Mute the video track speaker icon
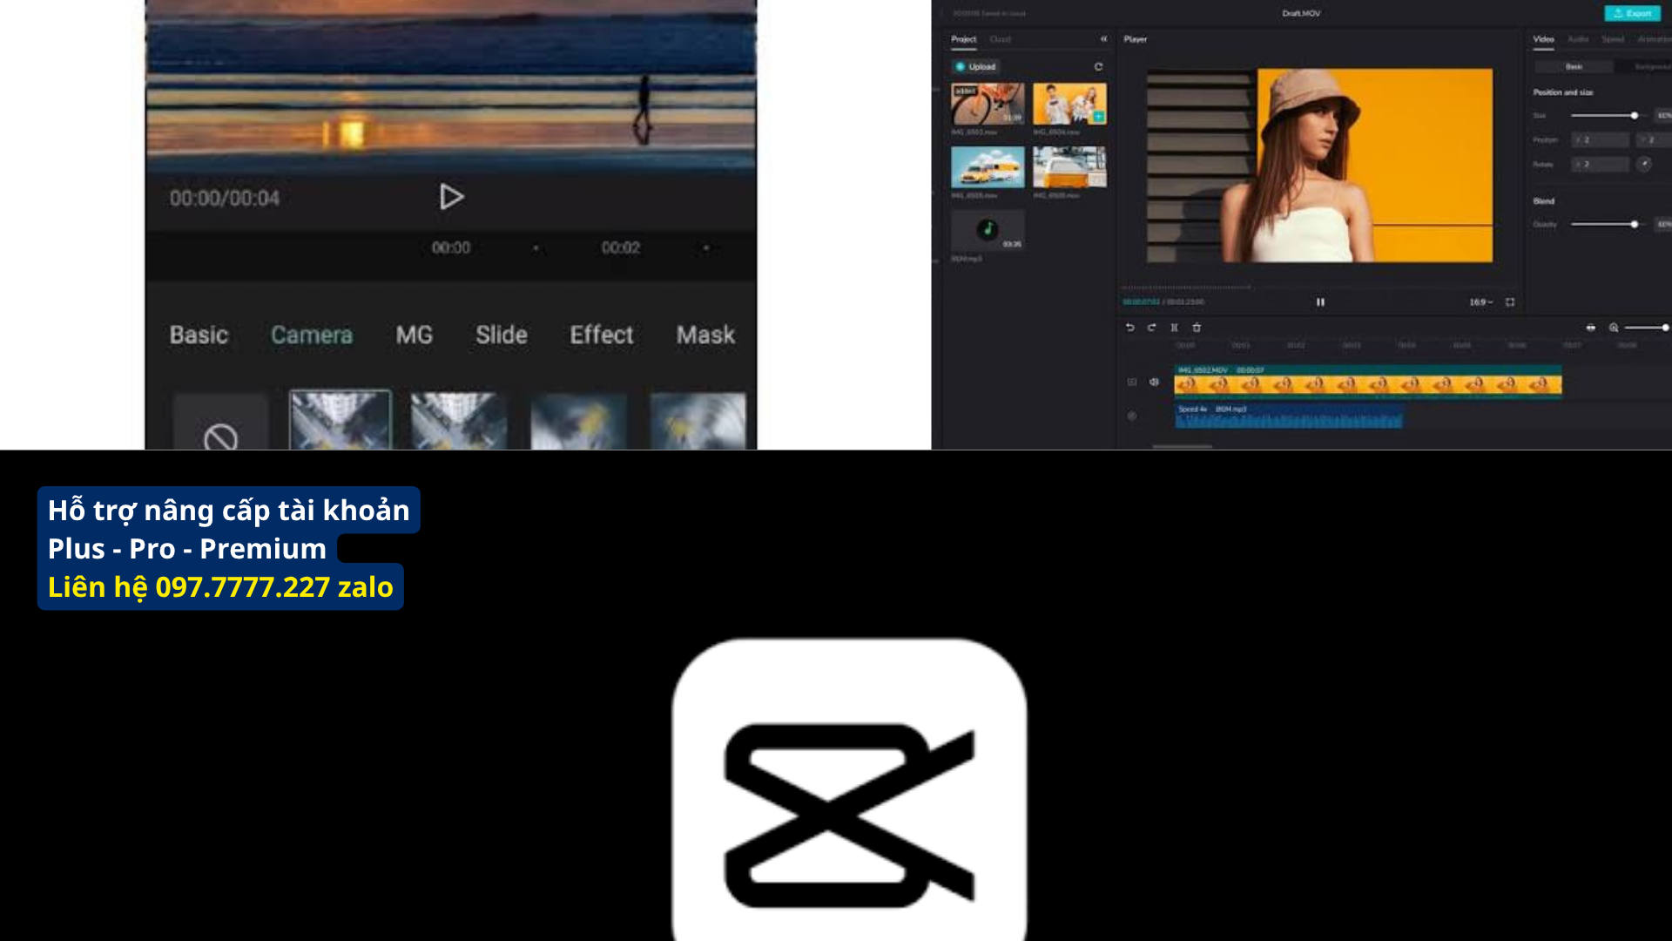Viewport: 1672px width, 941px height. 1154,382
